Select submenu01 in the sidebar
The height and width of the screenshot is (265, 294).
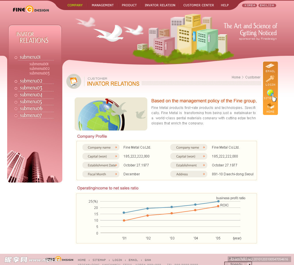(30, 57)
